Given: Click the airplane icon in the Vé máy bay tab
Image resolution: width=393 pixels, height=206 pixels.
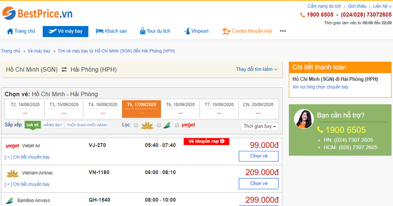Looking at the screenshot, I should [53, 31].
